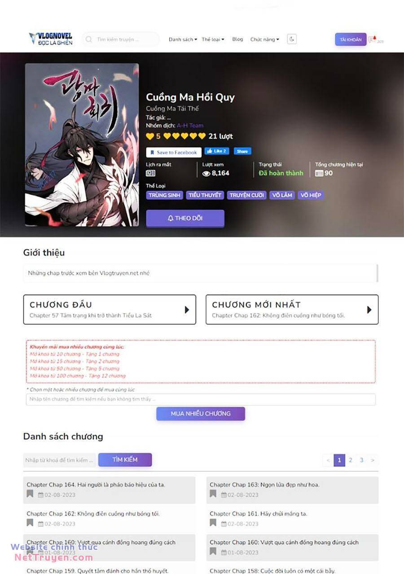Screen dimensions: 404x574
Task: Click the search magnifier icon
Action: click(x=89, y=39)
